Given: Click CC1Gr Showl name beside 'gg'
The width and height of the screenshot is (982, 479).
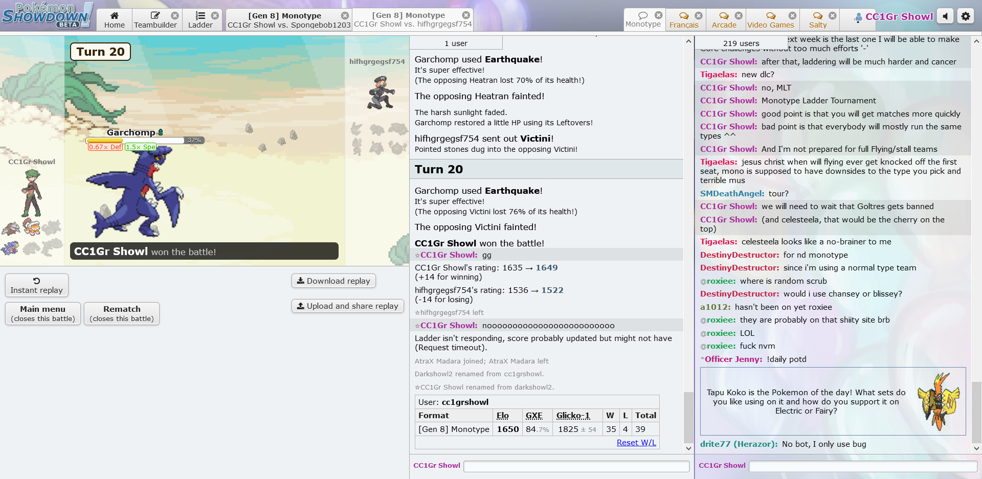Looking at the screenshot, I should point(449,255).
